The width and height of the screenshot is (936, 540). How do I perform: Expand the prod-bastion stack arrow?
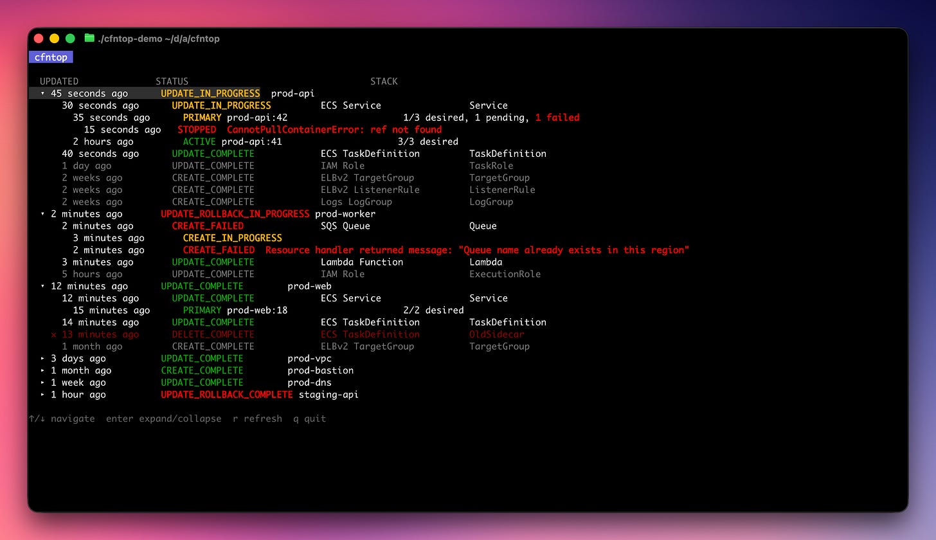click(43, 371)
